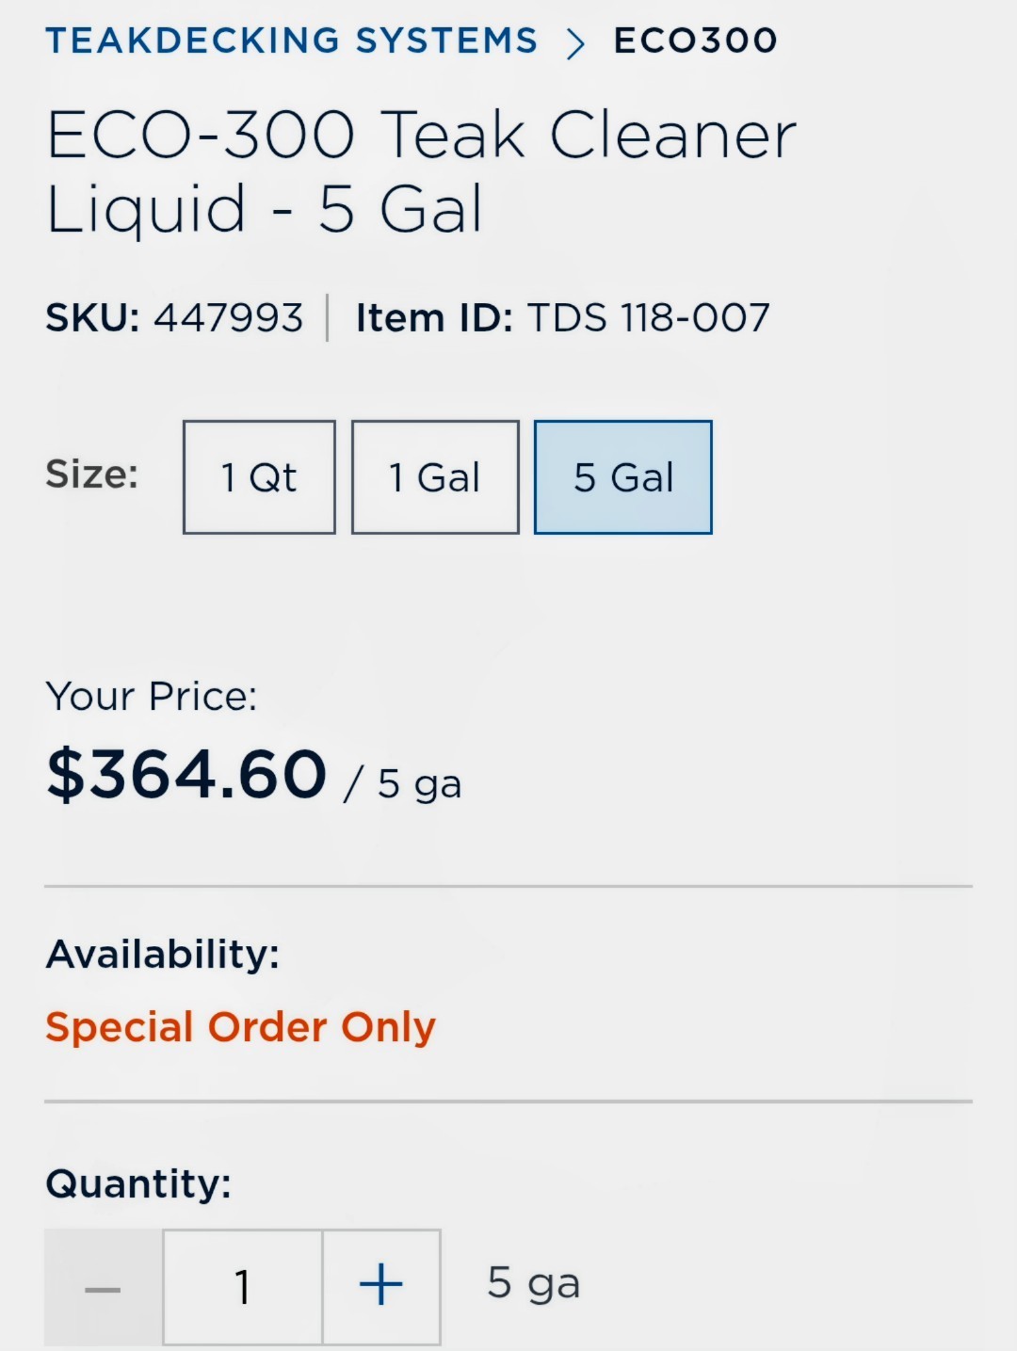Click the Size label
The width and height of the screenshot is (1017, 1351).
click(x=92, y=474)
